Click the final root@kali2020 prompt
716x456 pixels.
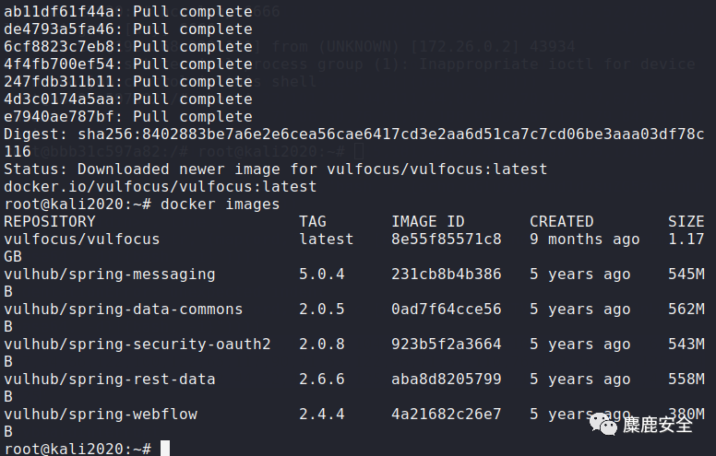coord(78,449)
